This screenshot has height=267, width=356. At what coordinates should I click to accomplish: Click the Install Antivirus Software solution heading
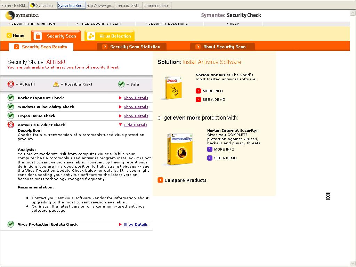212,62
